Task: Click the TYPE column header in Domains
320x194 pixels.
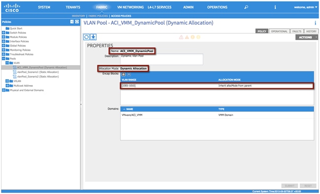Action: [222, 109]
